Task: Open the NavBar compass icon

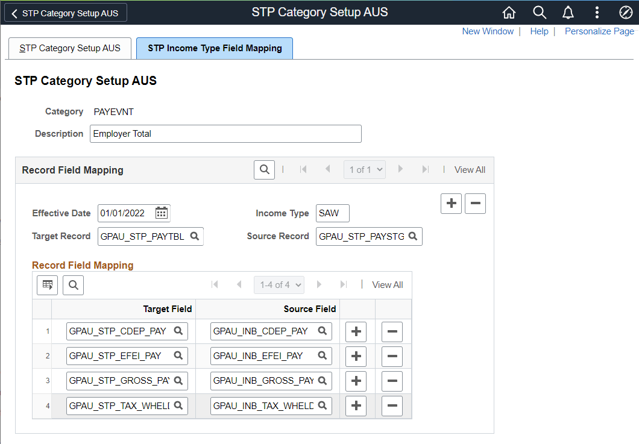Action: tap(626, 13)
